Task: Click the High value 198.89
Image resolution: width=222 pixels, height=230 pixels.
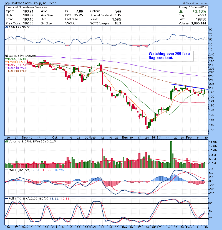Action: coord(28,15)
